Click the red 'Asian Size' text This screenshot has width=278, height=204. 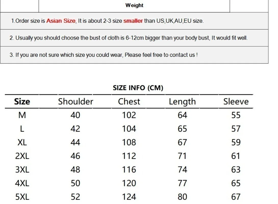coord(61,21)
